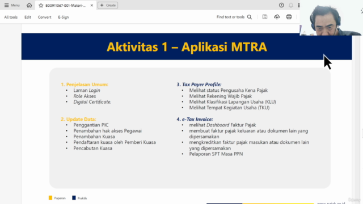Click Melihat Klasifikasi Lapangan Usaha (KLU)
The height and width of the screenshot is (204, 363).
point(233,102)
